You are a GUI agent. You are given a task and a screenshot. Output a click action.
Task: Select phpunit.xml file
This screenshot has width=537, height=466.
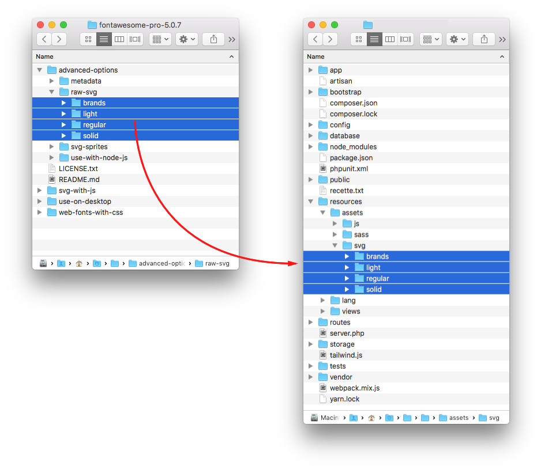tap(406, 169)
